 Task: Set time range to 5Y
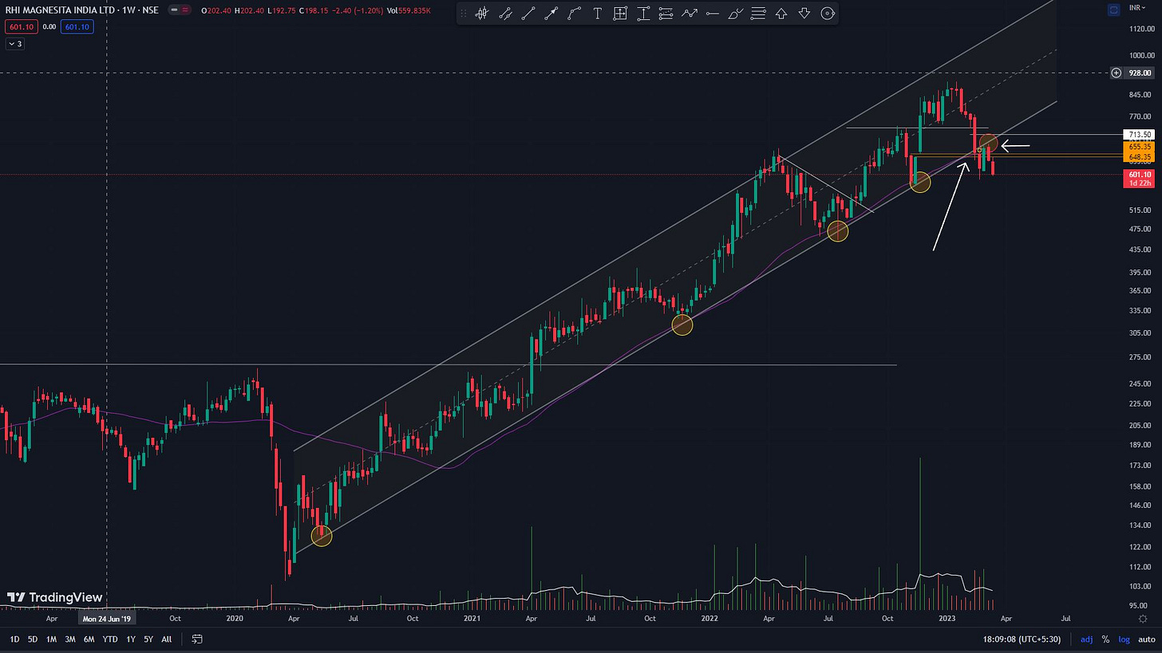[148, 639]
